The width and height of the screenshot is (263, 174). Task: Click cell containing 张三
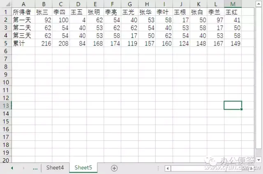tap(44, 12)
